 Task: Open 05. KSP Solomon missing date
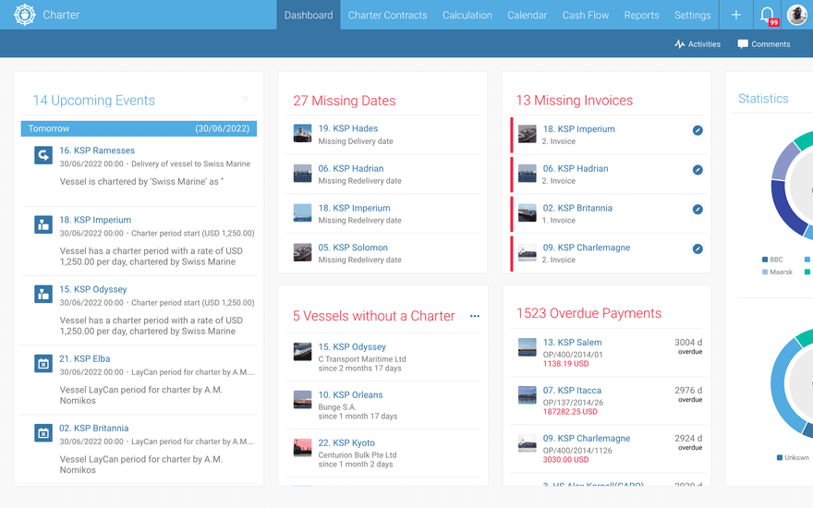tap(353, 248)
